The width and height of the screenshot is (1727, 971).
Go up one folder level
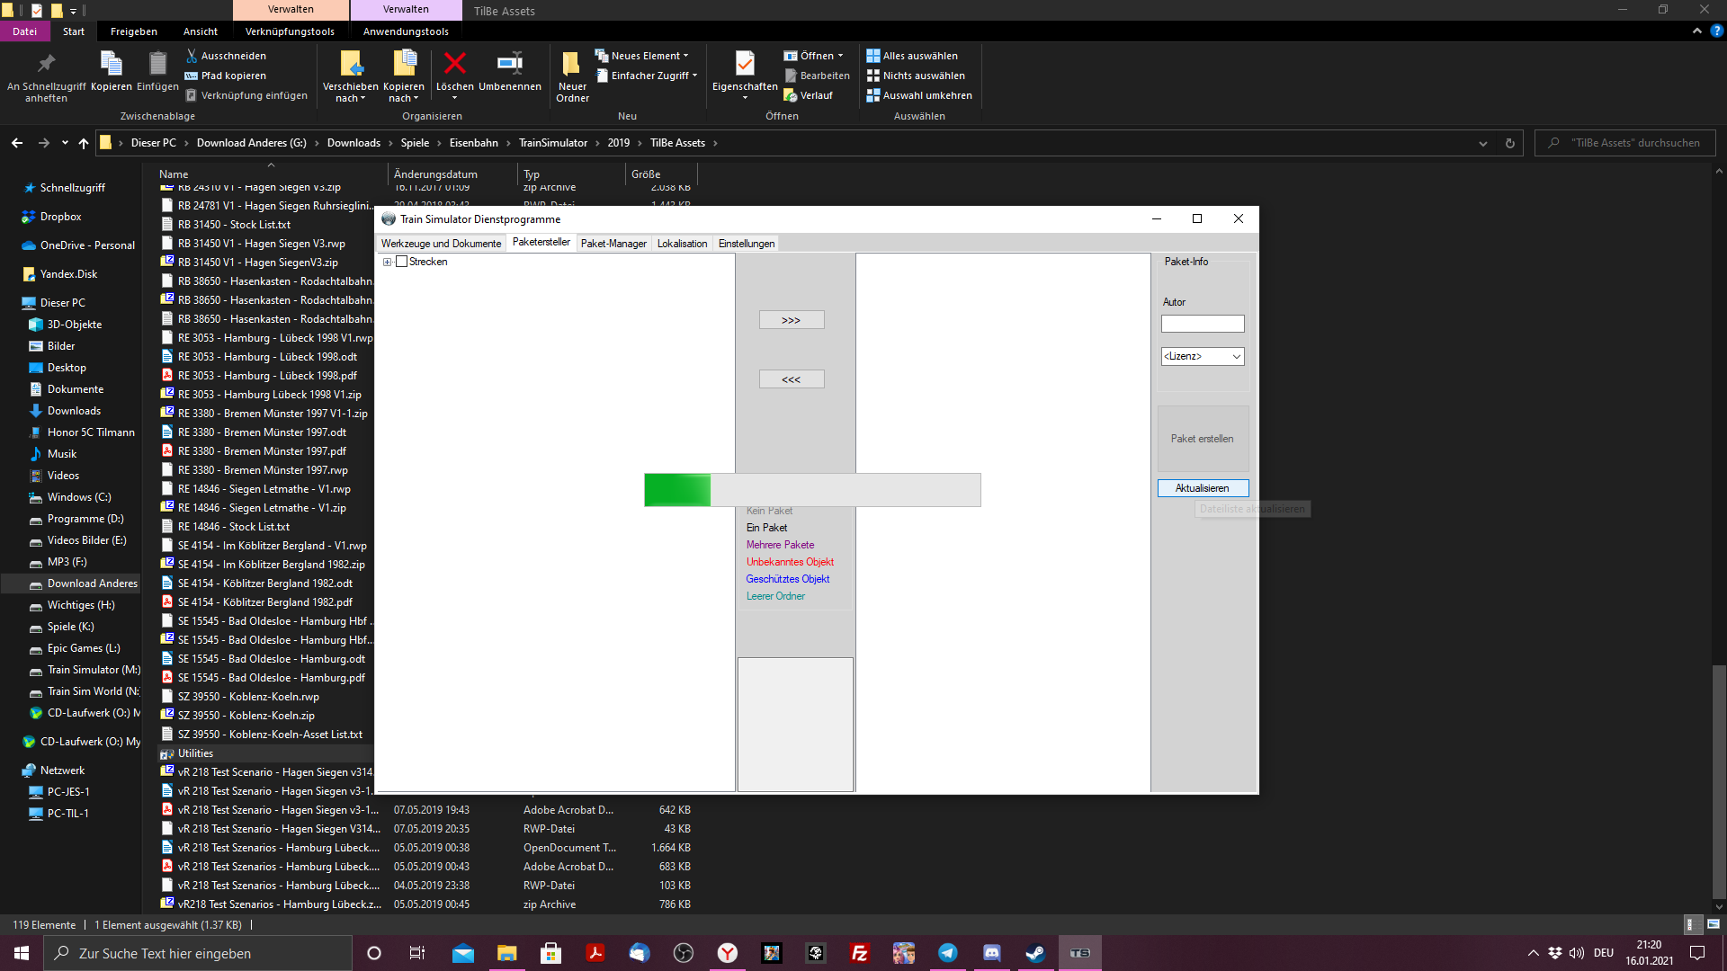pos(84,143)
